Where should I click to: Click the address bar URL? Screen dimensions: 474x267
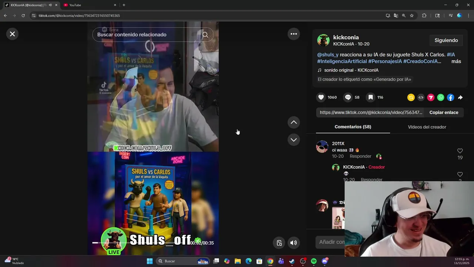tap(79, 16)
